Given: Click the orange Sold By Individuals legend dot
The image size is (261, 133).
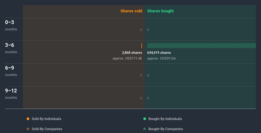Looking at the screenshot, I should click(x=28, y=119).
